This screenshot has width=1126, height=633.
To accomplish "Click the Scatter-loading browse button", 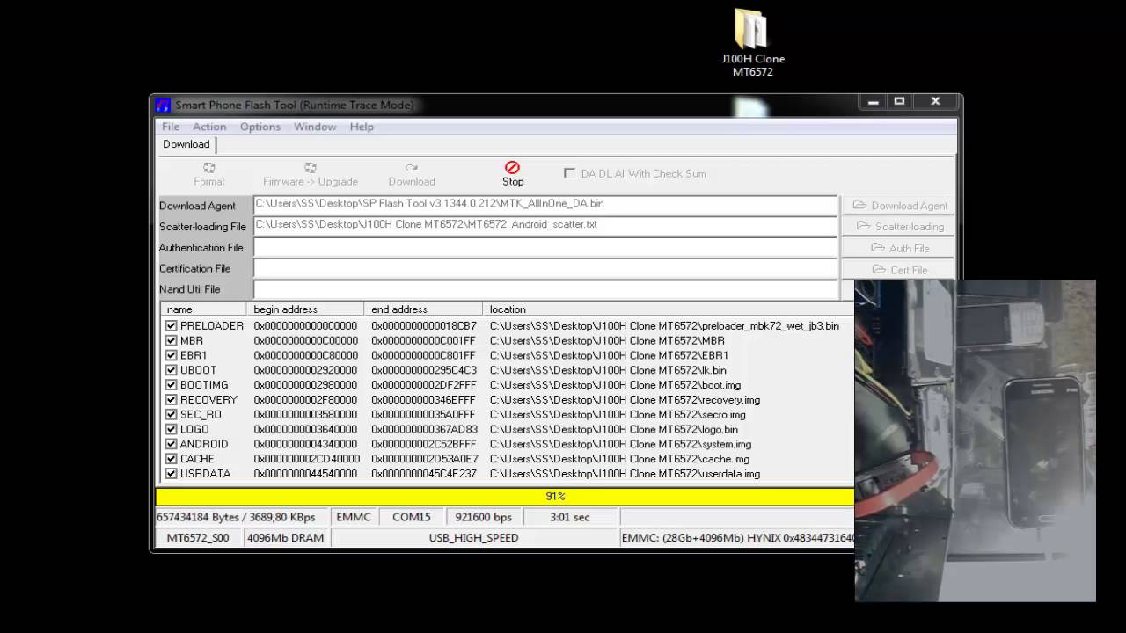I will [898, 226].
